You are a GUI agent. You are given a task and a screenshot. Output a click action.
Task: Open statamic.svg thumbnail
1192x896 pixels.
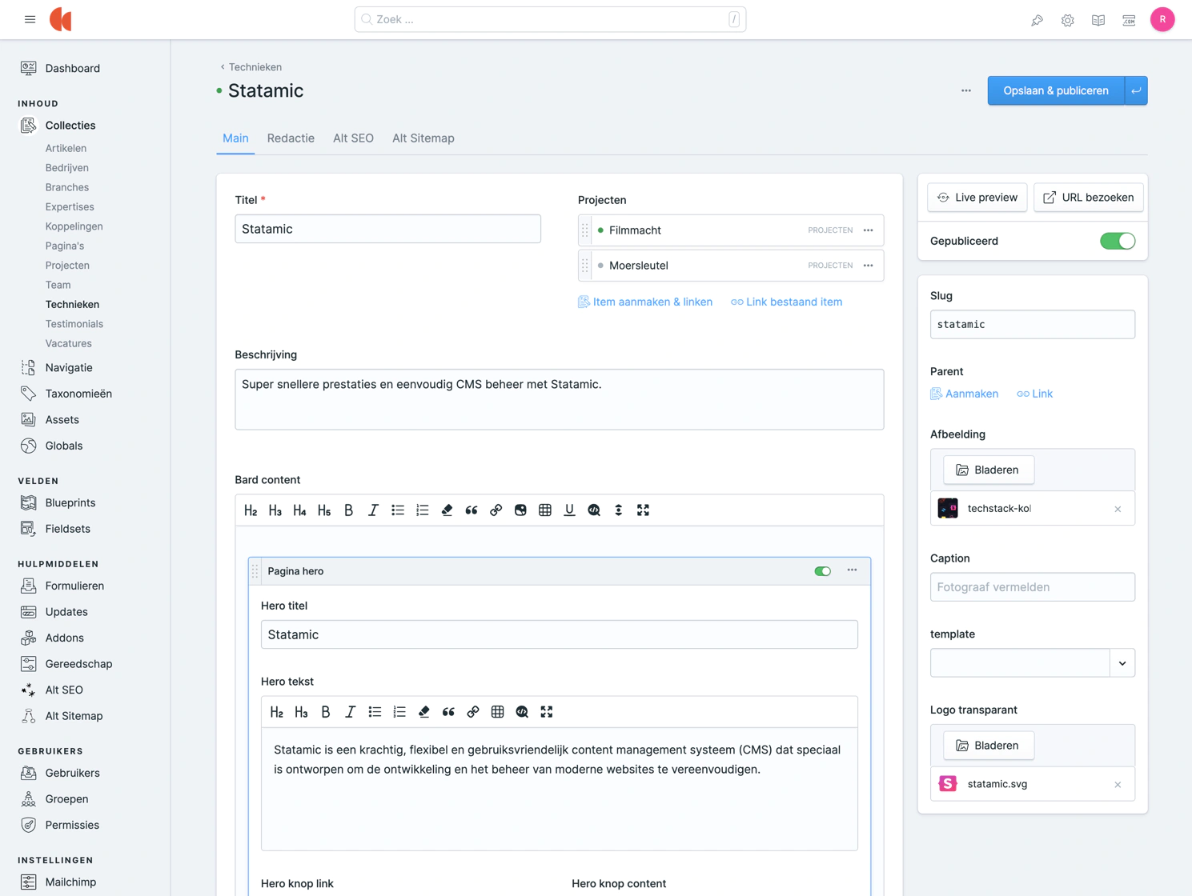[x=948, y=784]
